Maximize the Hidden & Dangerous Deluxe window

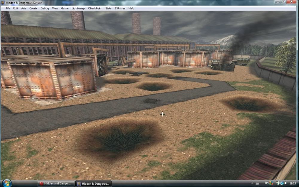pos(283,2)
